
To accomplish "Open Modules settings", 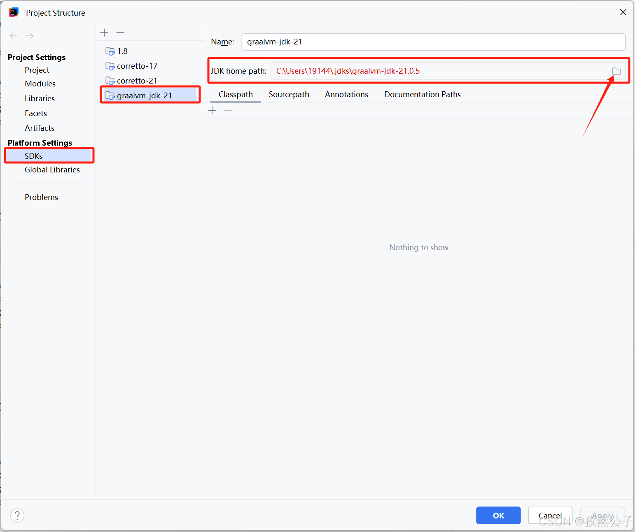I will 40,84.
